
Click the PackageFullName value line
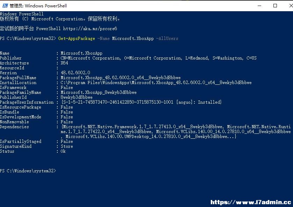tap(121, 77)
